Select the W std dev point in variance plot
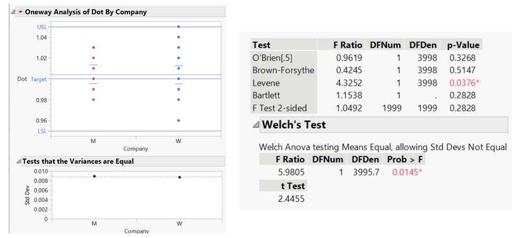 coord(180,177)
